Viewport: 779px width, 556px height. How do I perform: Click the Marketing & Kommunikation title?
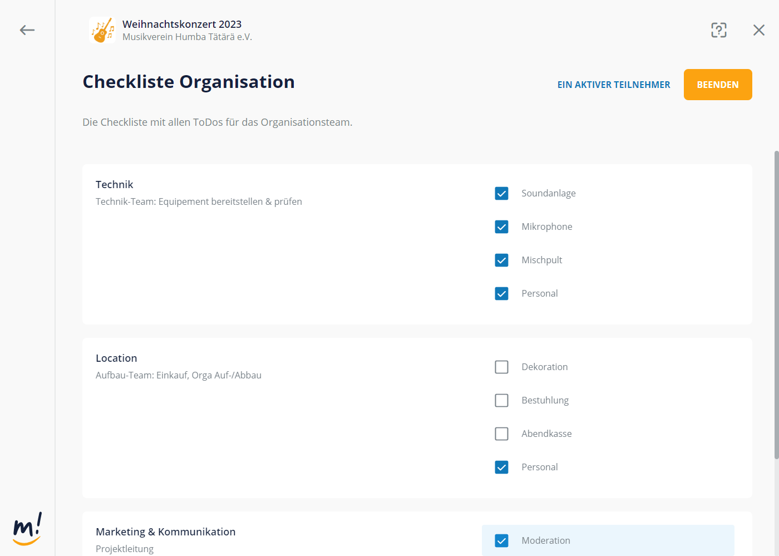tap(165, 532)
